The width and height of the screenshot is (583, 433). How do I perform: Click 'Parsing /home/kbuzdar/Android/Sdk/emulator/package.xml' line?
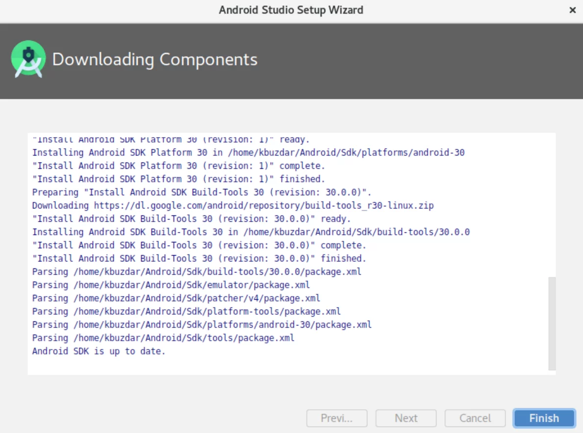171,285
